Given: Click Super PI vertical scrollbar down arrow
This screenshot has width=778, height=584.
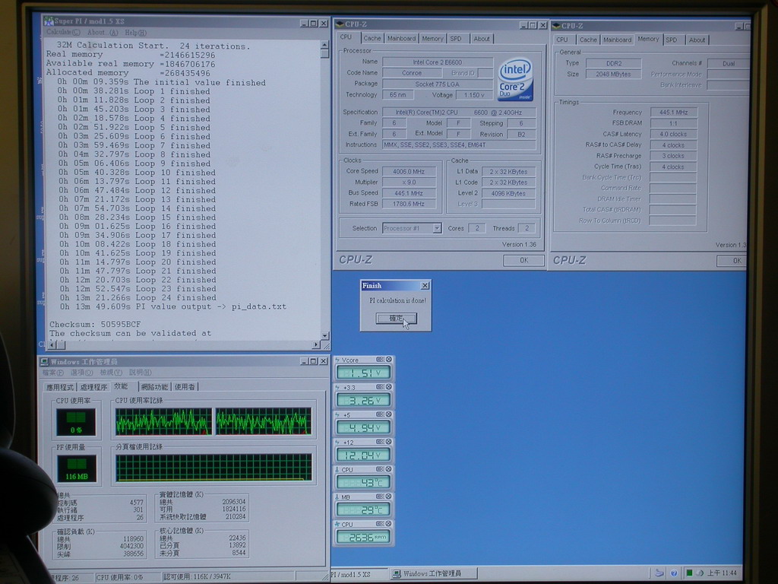Looking at the screenshot, I should (324, 335).
